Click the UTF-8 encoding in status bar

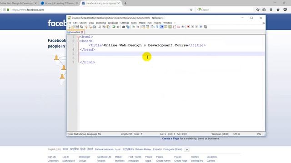(236, 134)
